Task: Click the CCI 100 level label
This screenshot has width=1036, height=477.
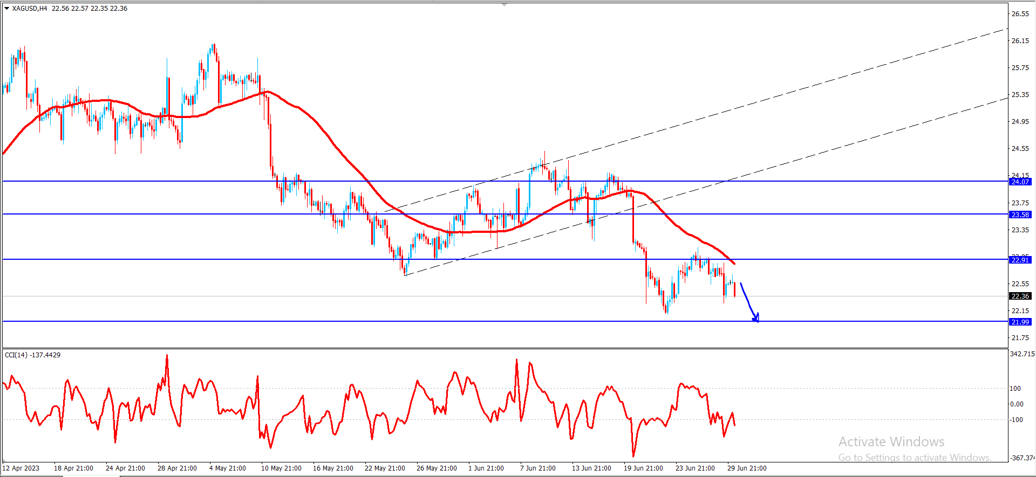Action: 1015,388
